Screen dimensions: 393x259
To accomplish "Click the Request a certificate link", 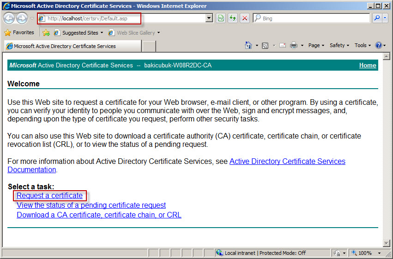I will [49, 195].
